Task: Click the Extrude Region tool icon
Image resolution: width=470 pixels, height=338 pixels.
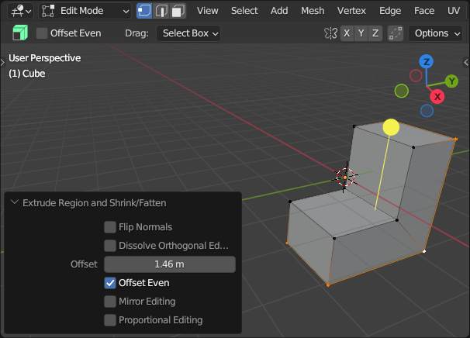Action: [20, 33]
